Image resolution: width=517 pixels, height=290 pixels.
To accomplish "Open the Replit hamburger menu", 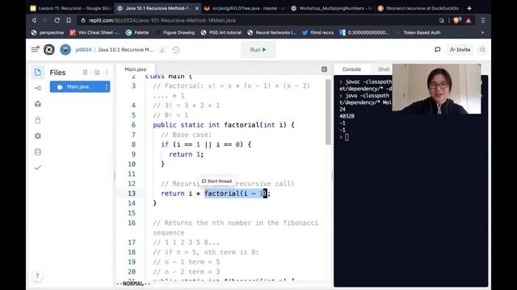I will click(35, 50).
